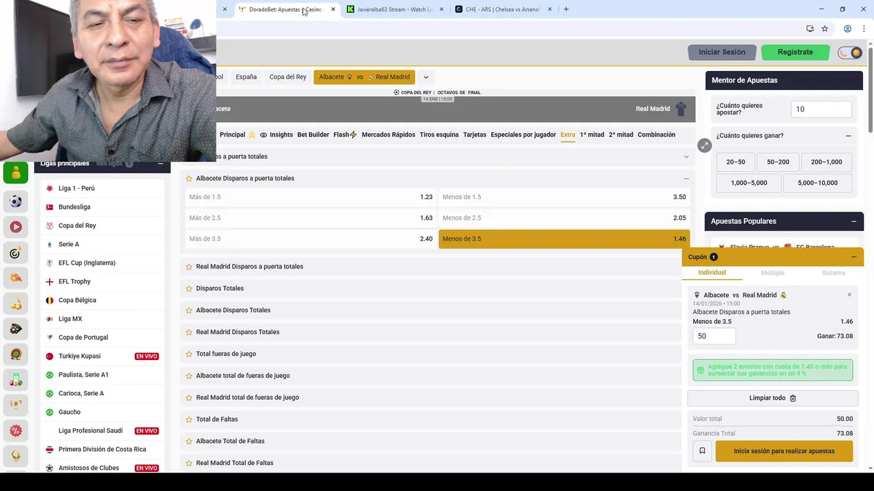The height and width of the screenshot is (491, 874).
Task: Collapse the ¿Cuánto quieres ganar? panel
Action: pyautogui.click(x=848, y=136)
